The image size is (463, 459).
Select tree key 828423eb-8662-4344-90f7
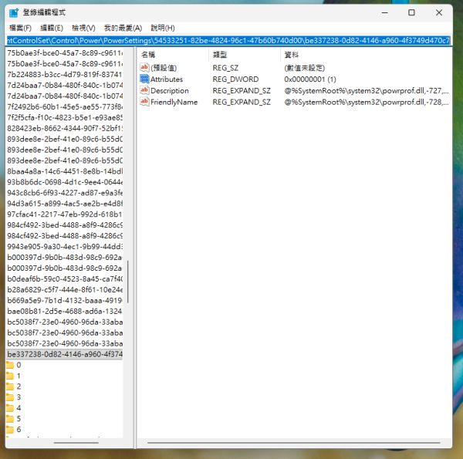(x=65, y=128)
